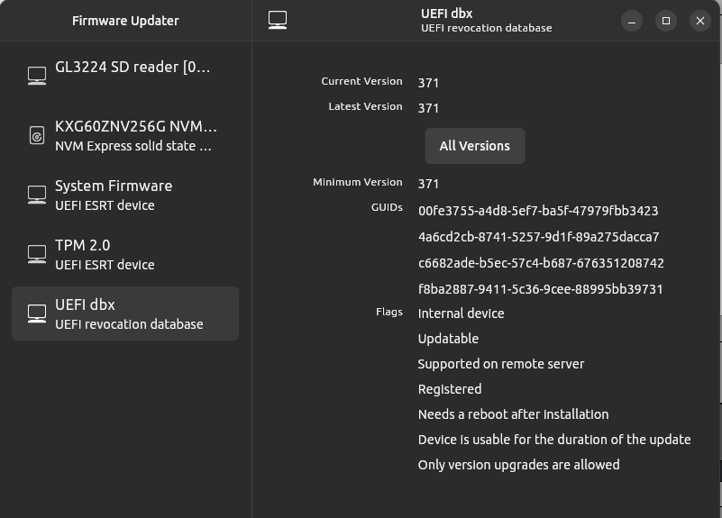The image size is (722, 518).
Task: Select GL3224 SD reader in device list
Action: [x=125, y=76]
